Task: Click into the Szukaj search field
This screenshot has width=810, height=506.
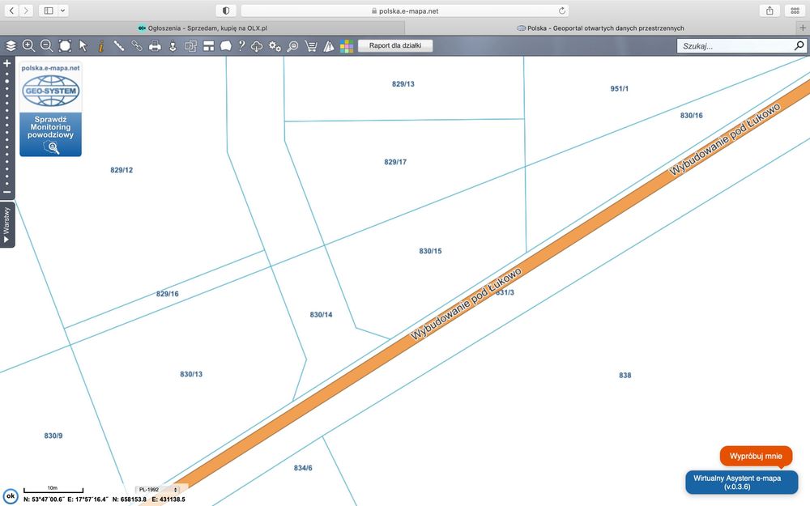Action: (735, 46)
